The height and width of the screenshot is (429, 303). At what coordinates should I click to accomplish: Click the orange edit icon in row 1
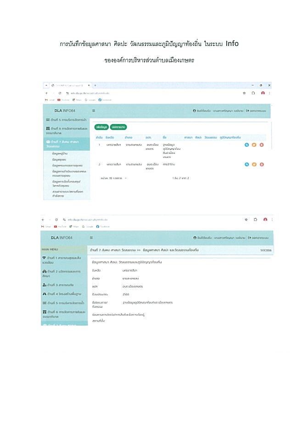click(254, 145)
